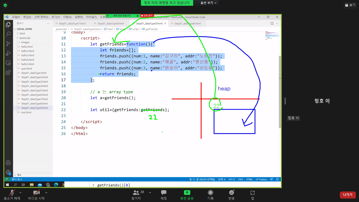The image size is (359, 202).
Task: Click UTF-8 encoding in status bar
Action: click(232, 179)
